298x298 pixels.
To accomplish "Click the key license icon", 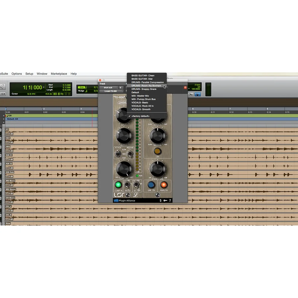I will pyautogui.click(x=165, y=200).
